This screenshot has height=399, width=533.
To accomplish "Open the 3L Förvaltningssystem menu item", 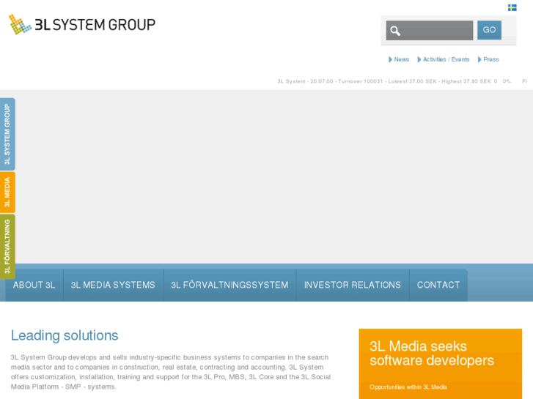I will coord(229,285).
